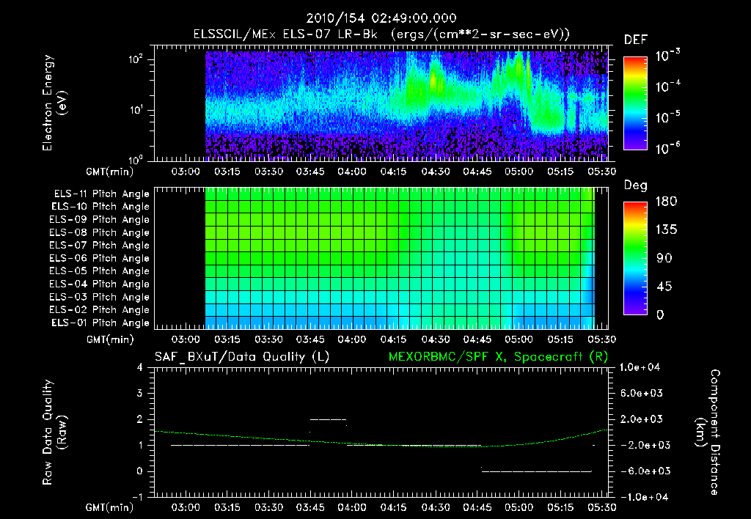
Task: Click the ELS-02 Pitch Angle row label
Action: (100, 310)
